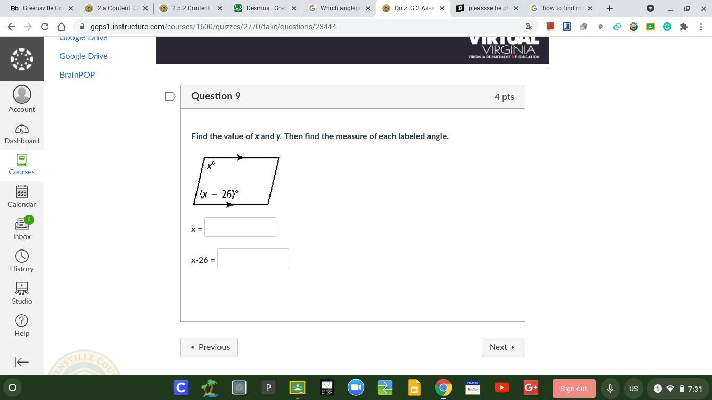
Task: Go to the Previous question
Action: click(x=209, y=347)
